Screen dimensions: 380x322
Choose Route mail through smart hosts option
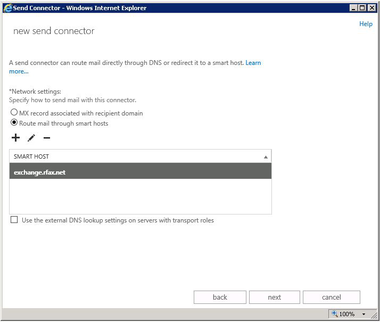[x=14, y=123]
